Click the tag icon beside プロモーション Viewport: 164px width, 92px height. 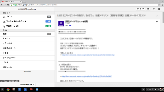pos(4,27)
